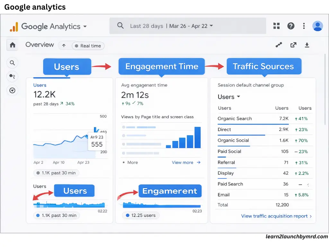Click the Google Analytics logo icon
Image resolution: width=329 pixels, height=247 pixels.
point(14,27)
